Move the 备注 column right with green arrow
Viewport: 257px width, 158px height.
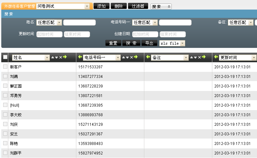pyautogui.click(x=204, y=57)
